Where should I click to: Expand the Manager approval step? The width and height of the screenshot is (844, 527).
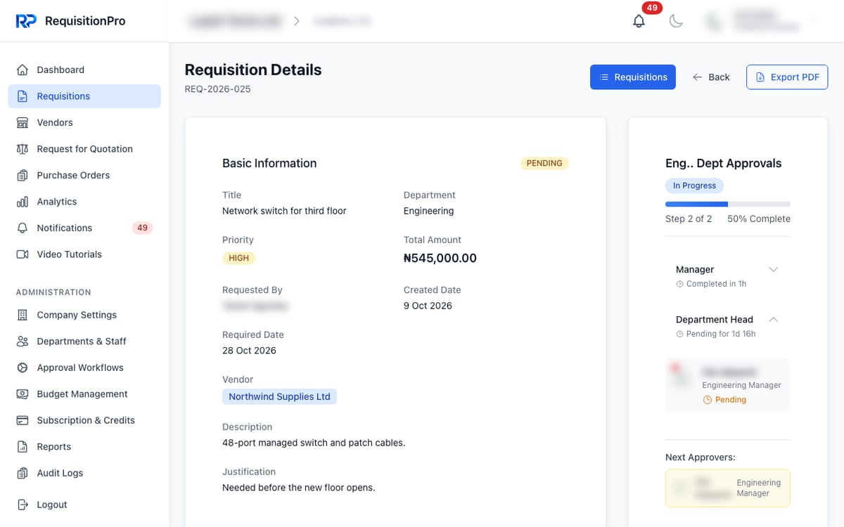[774, 270]
